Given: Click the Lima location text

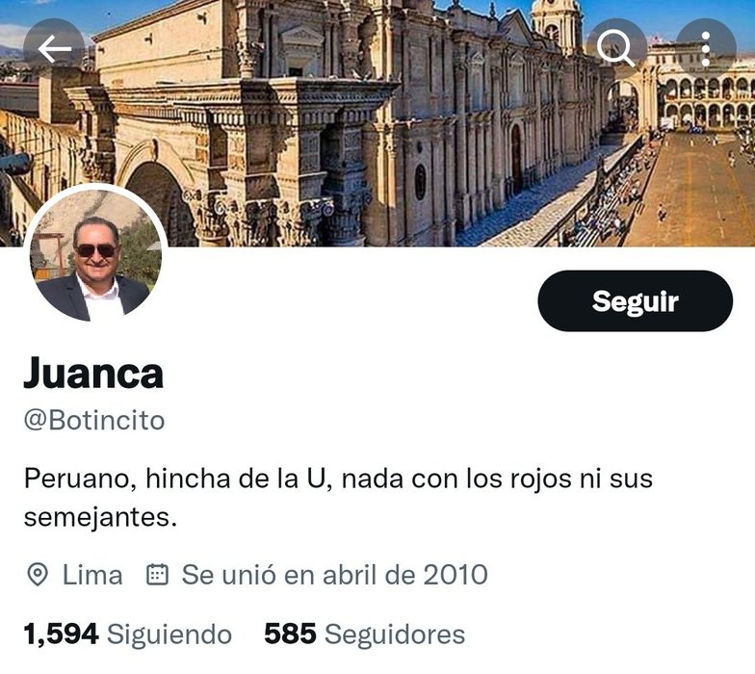Looking at the screenshot, I should 92,575.
